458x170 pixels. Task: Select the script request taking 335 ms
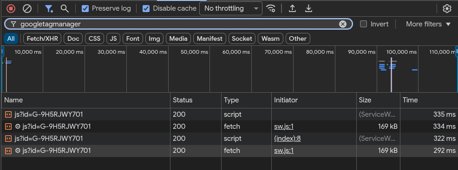229,114
